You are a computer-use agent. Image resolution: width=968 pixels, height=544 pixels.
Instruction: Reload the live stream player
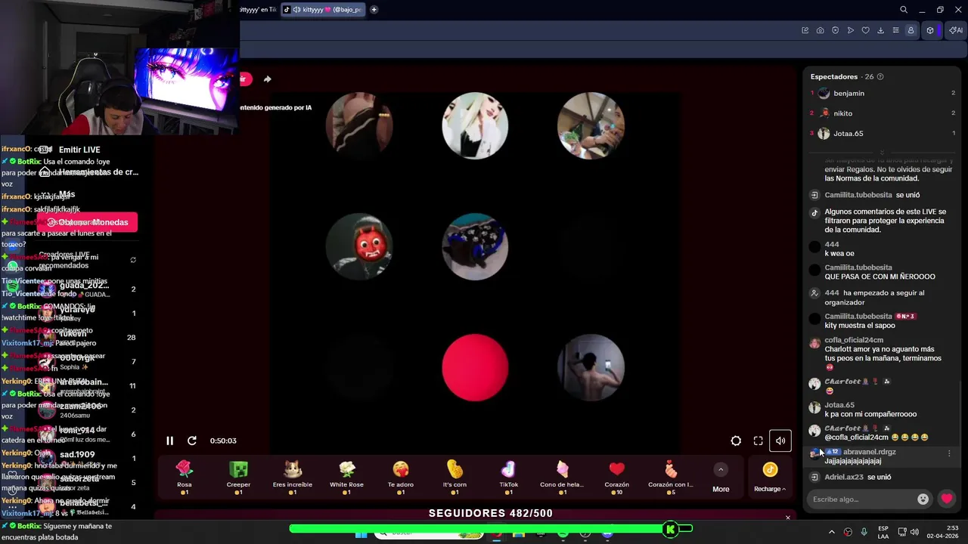click(x=192, y=440)
